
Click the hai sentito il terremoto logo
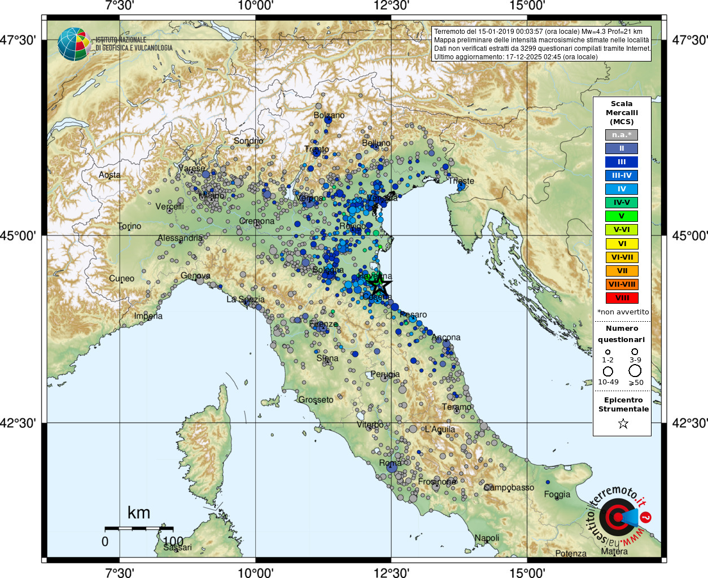pos(619,516)
